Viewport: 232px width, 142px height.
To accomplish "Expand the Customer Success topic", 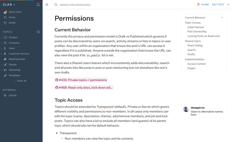I will tap(2, 54).
